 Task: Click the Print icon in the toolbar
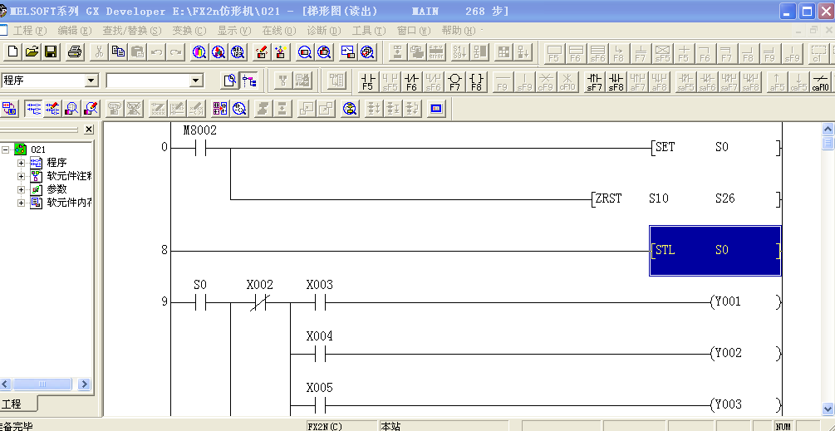tap(75, 52)
